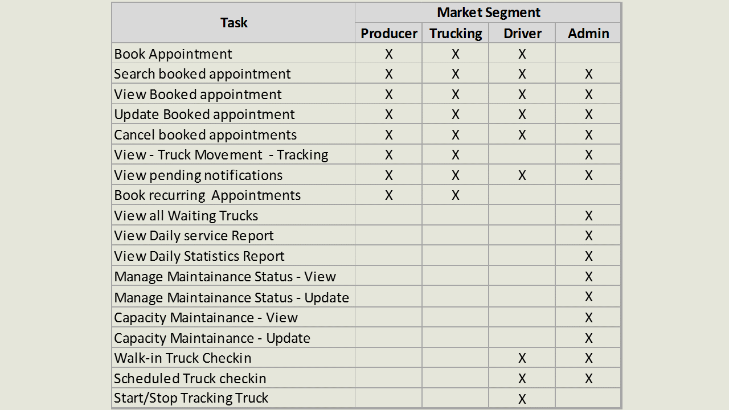The image size is (729, 410).
Task: Select Driver X for Walk-in Truck Checkin
Action: click(x=522, y=358)
